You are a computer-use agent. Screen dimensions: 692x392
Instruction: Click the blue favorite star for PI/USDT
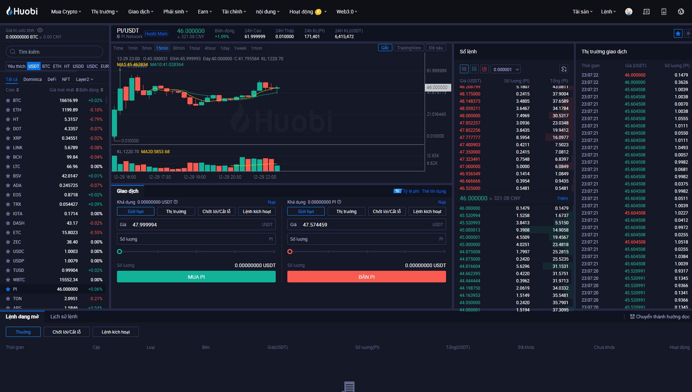point(678,33)
